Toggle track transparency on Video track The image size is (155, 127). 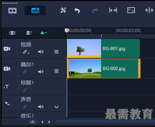click(56, 52)
